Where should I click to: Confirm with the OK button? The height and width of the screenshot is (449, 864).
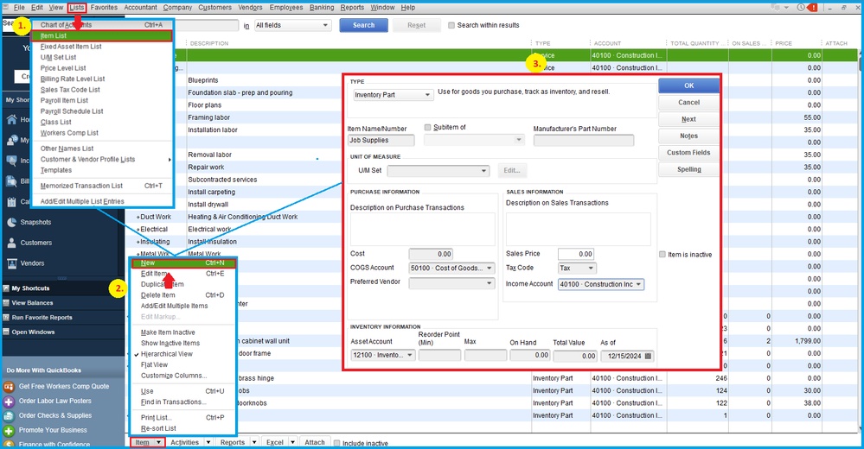tap(688, 85)
